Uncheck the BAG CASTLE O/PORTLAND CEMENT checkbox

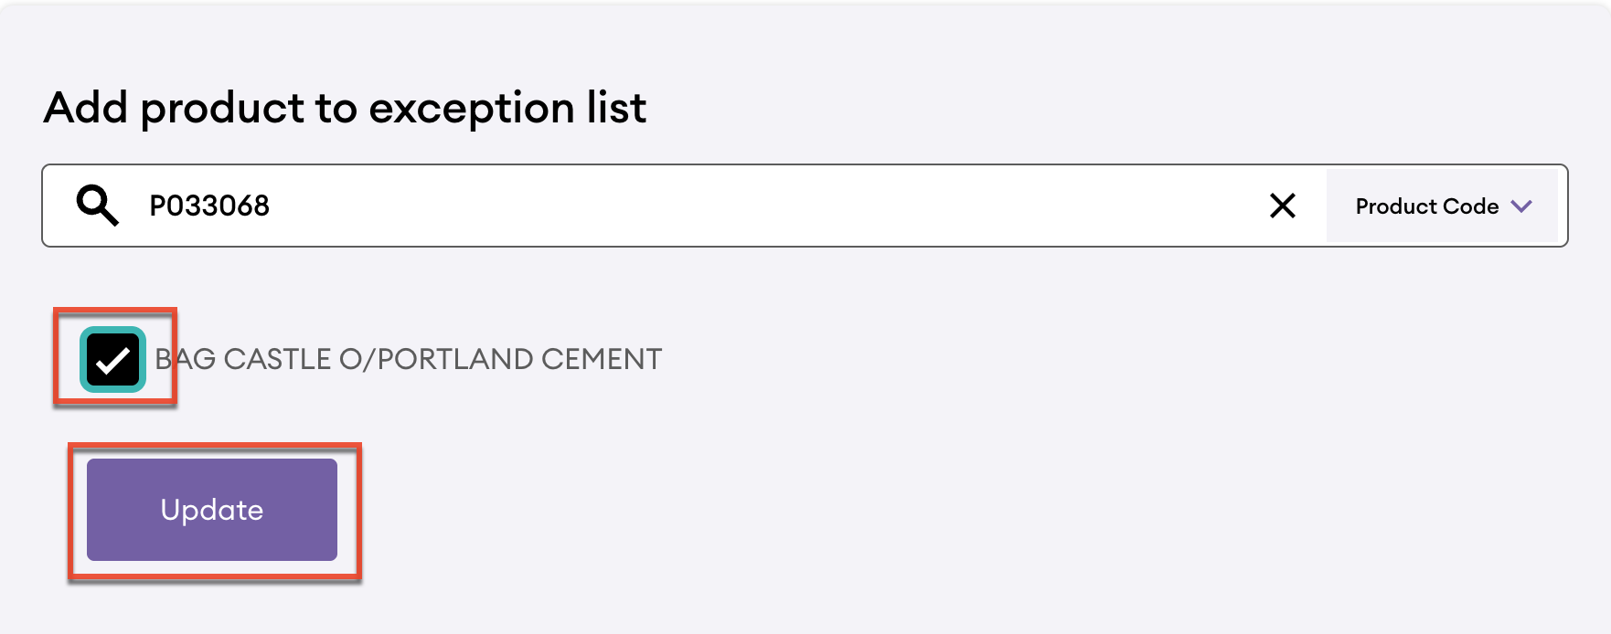click(x=113, y=360)
